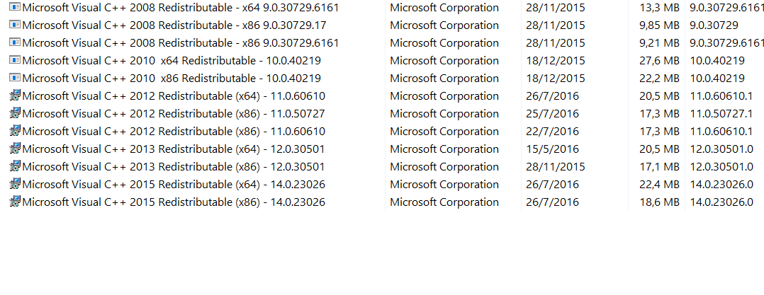Click the 22/7/2016 install date
Viewport: 764px width, 295px height.
pos(552,131)
